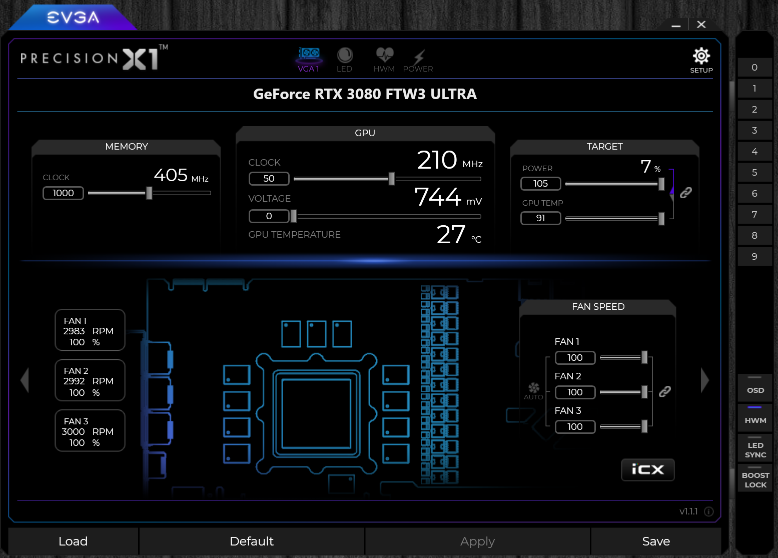The width and height of the screenshot is (778, 558).
Task: Click the GPU clock 50 input field
Action: coord(269,179)
